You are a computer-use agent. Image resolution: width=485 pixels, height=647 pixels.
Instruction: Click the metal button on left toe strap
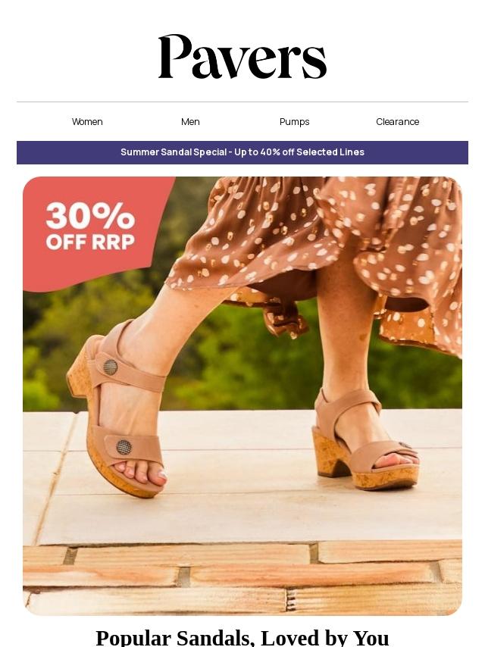(x=124, y=447)
